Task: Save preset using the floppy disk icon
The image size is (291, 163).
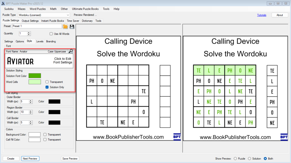Action: coord(72,26)
